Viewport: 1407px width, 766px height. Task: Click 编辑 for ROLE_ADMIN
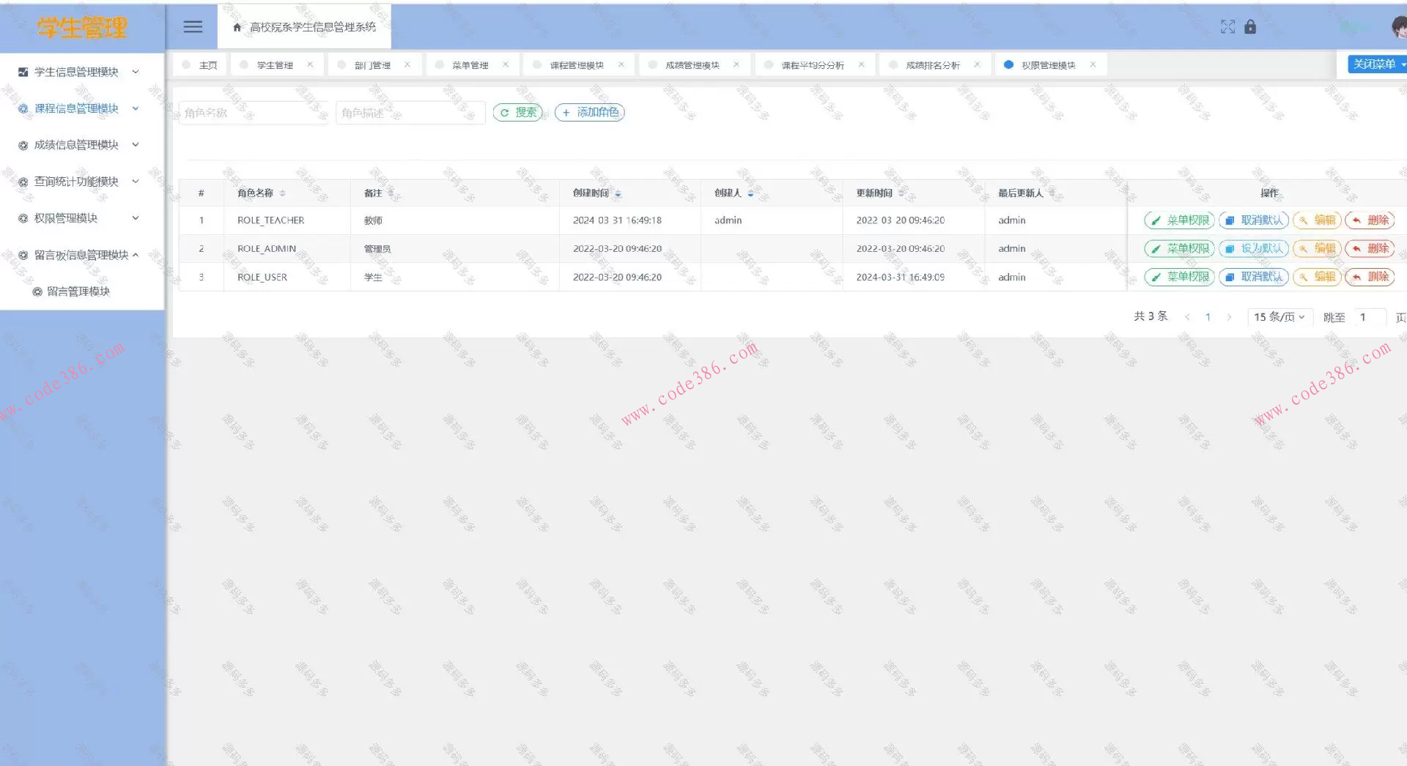[x=1317, y=248]
